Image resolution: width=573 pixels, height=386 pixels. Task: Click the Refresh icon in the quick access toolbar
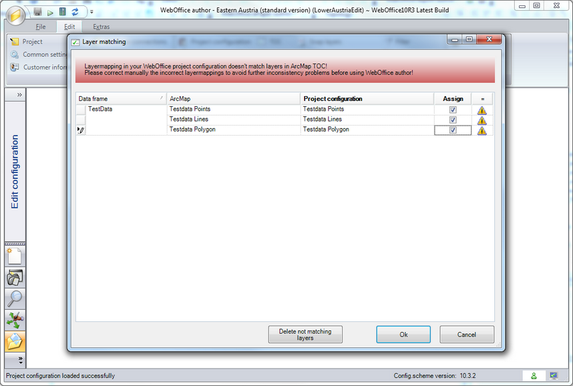pos(75,11)
